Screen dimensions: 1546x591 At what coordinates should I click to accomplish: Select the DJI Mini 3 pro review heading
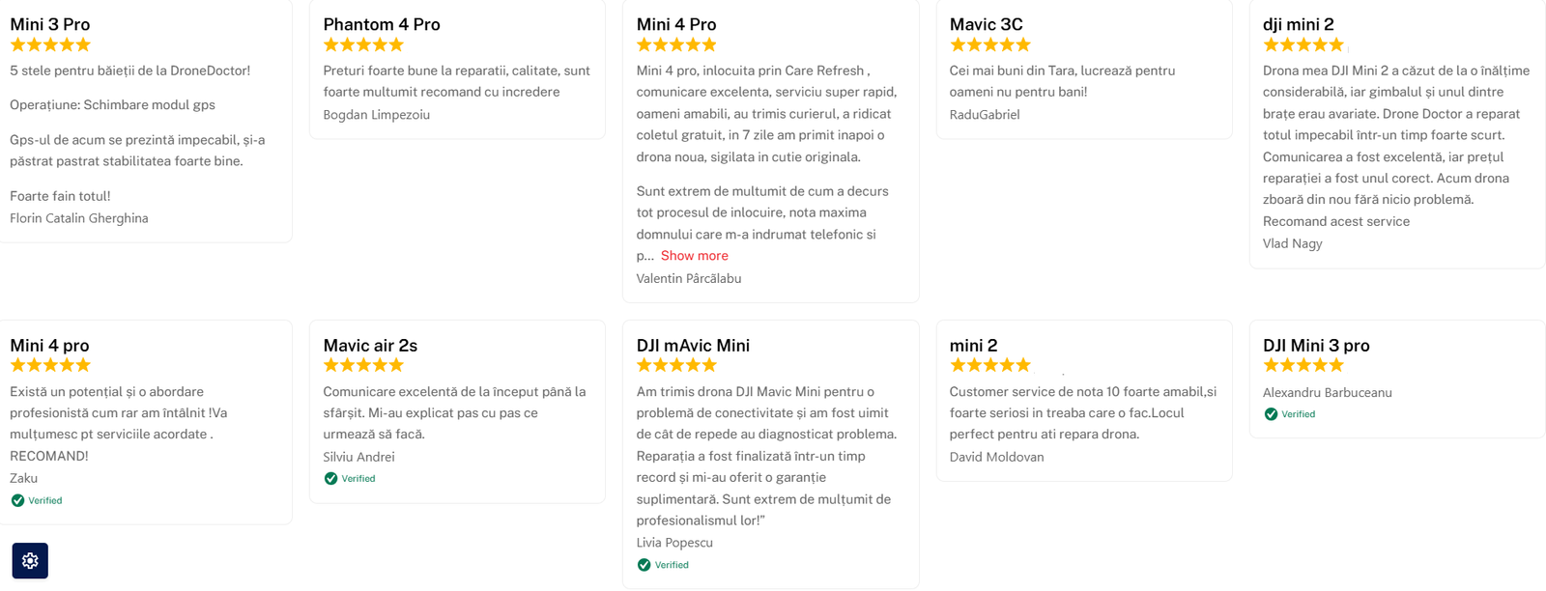point(1316,346)
